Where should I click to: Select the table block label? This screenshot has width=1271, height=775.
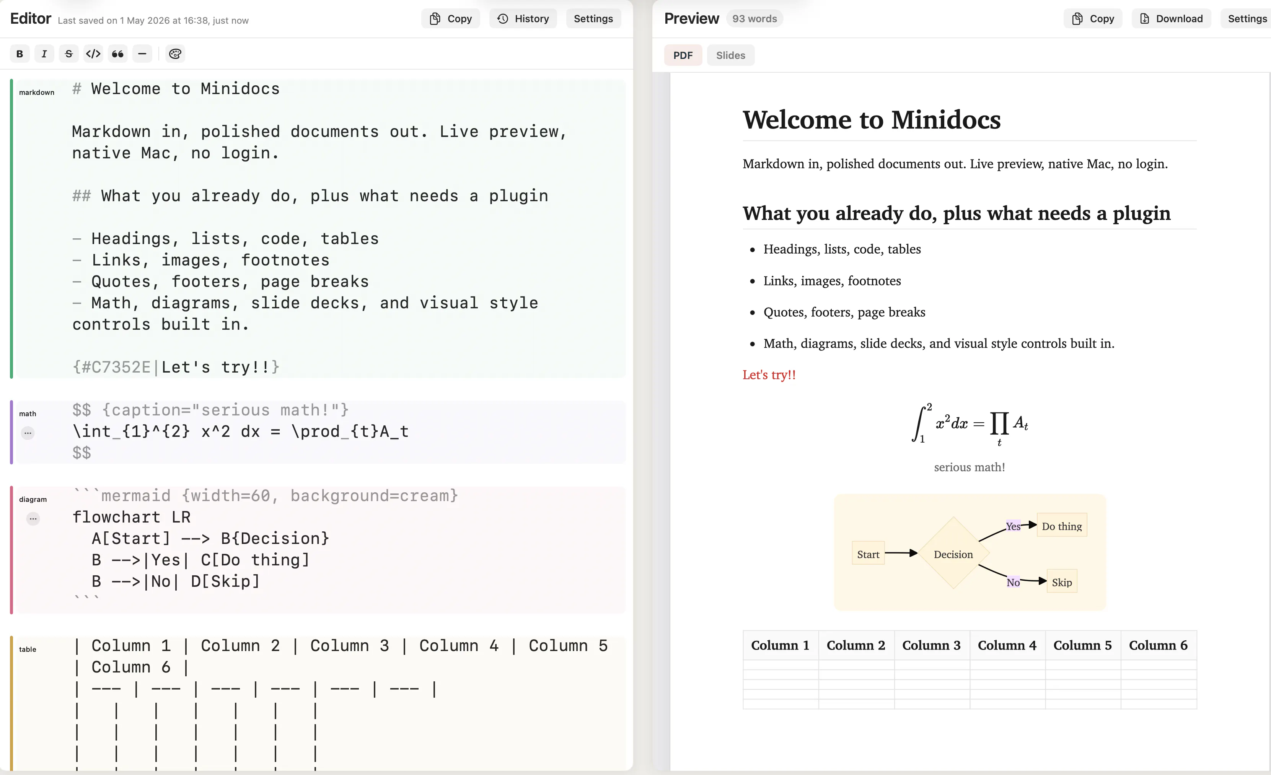(28, 649)
